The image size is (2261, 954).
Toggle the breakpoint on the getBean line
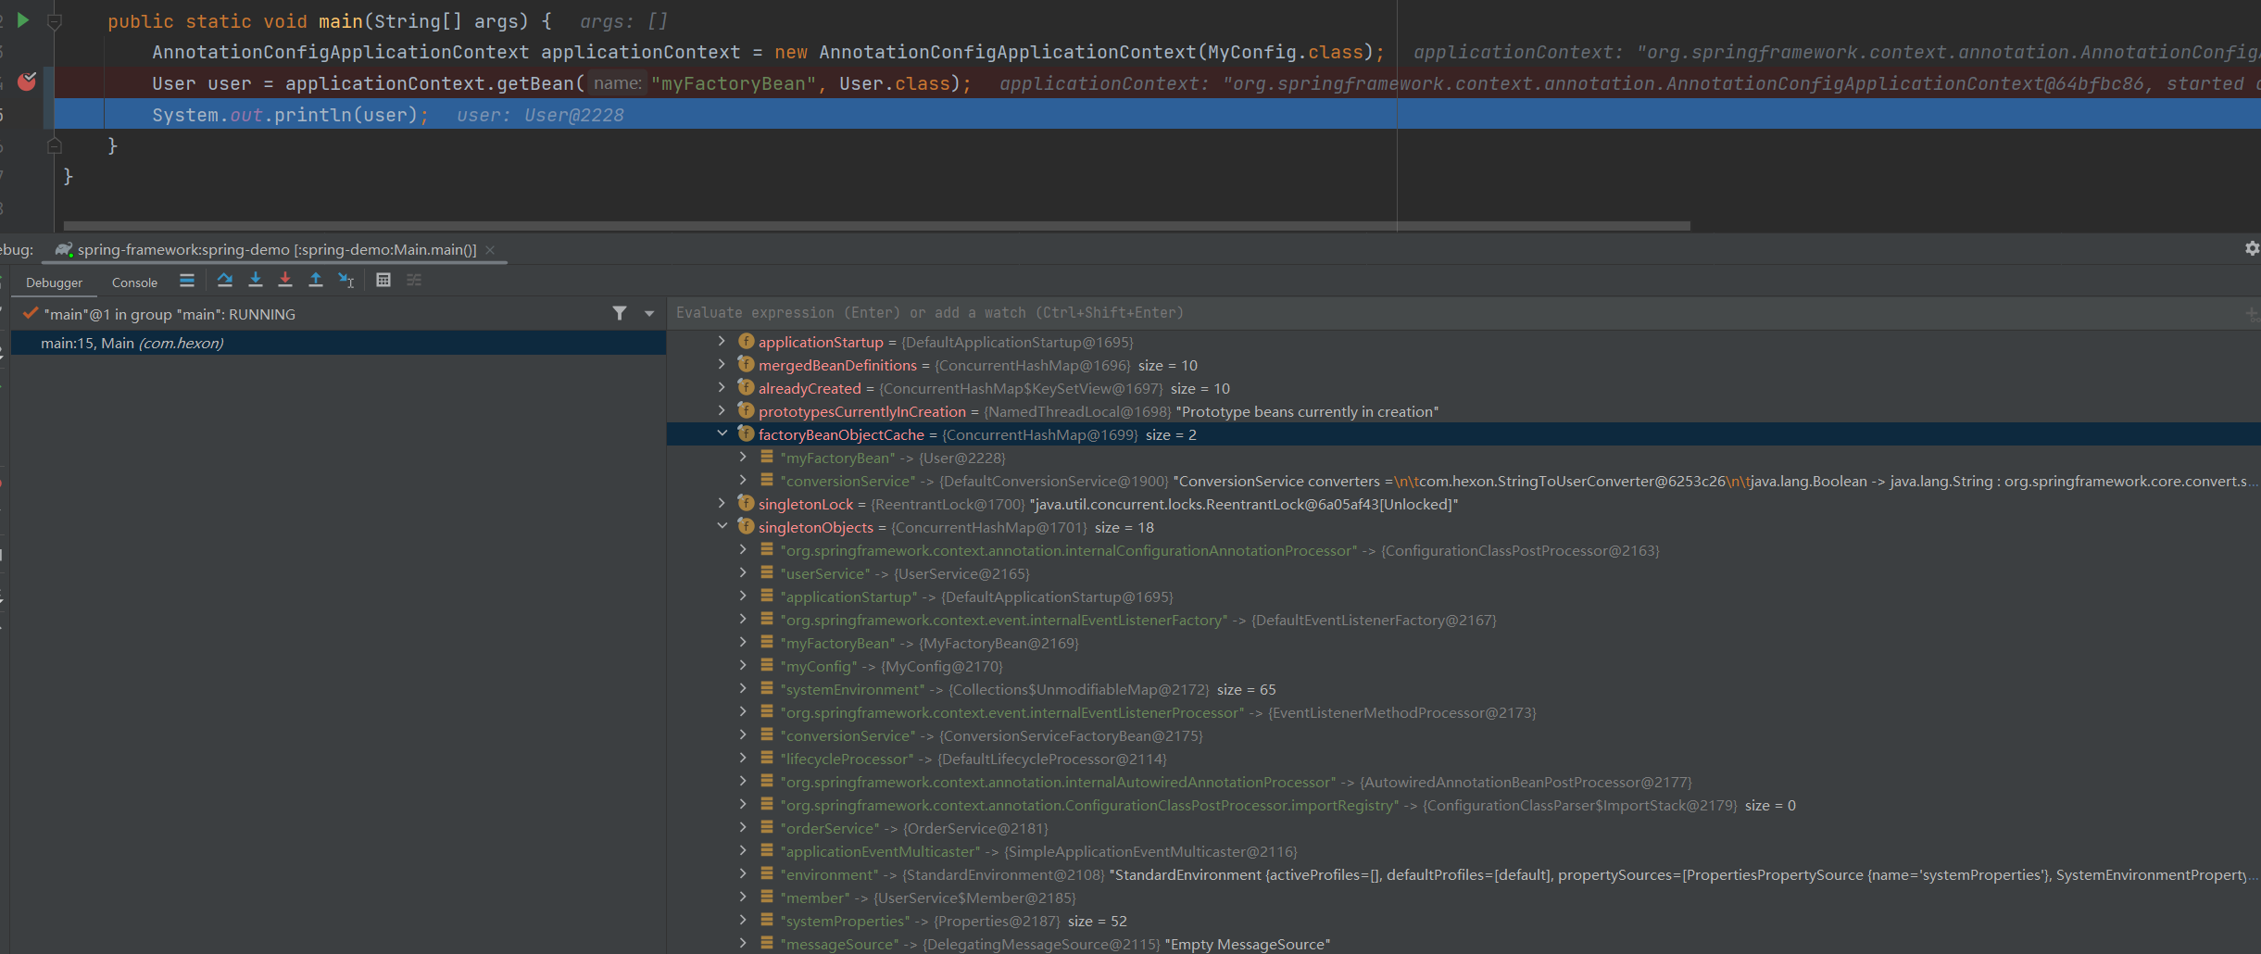(27, 82)
